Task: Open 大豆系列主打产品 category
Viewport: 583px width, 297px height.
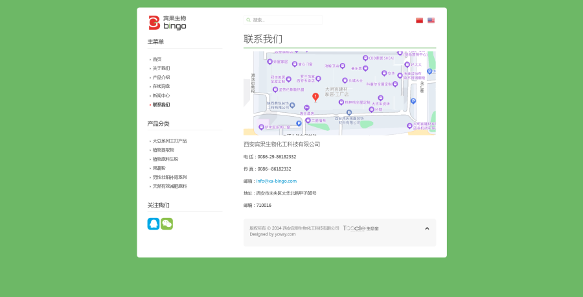Action: 170,141
